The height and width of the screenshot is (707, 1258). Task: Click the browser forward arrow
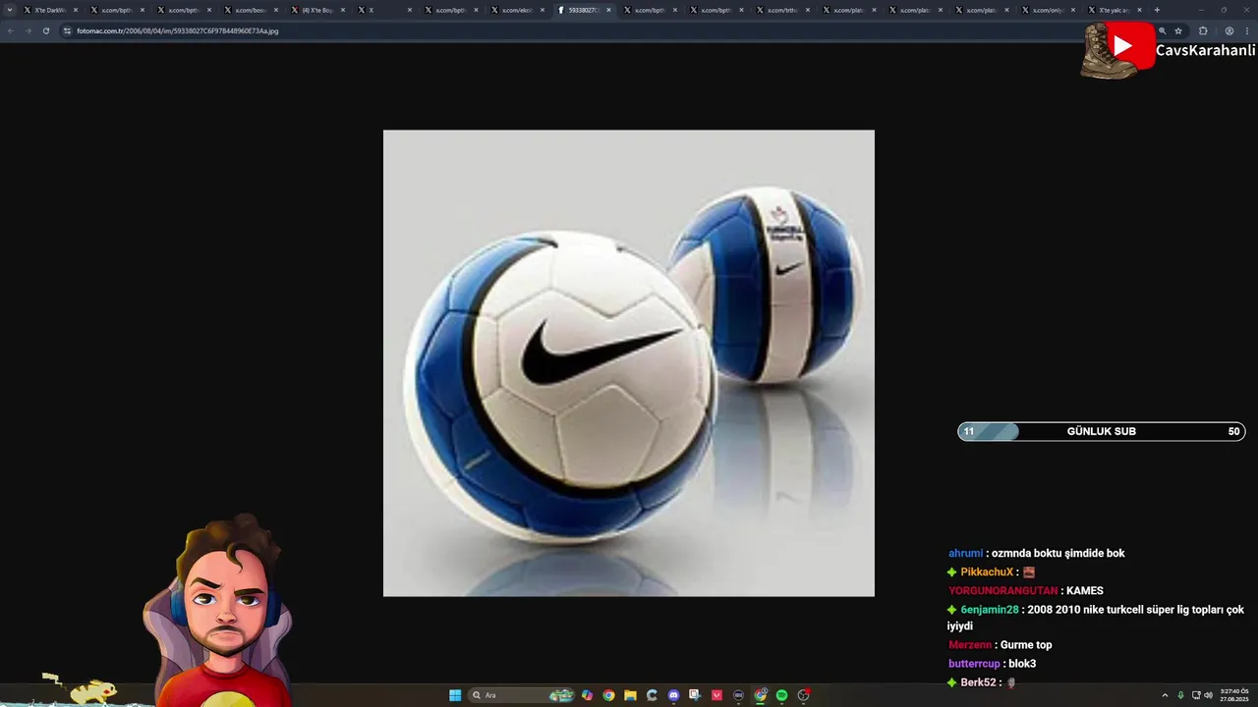coord(29,30)
